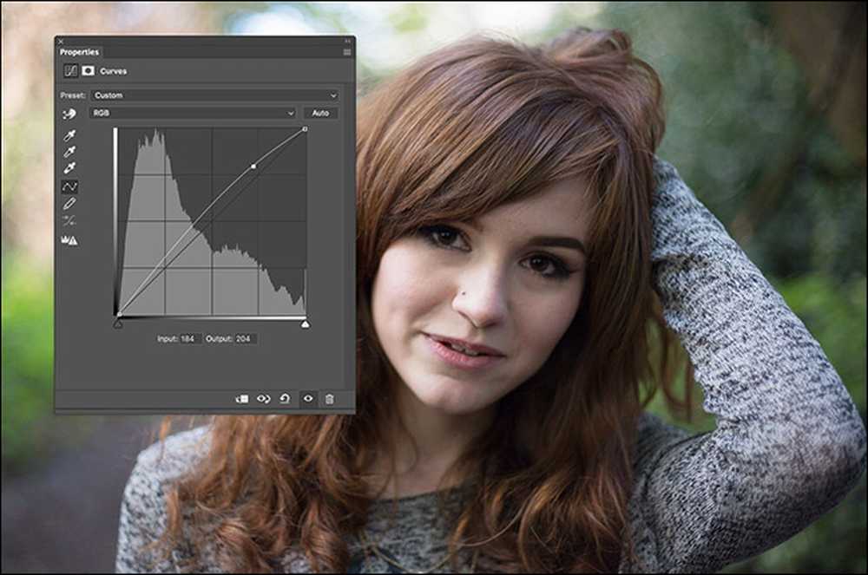Select edit points to modify curve tool
The height and width of the screenshot is (575, 868).
[x=69, y=186]
